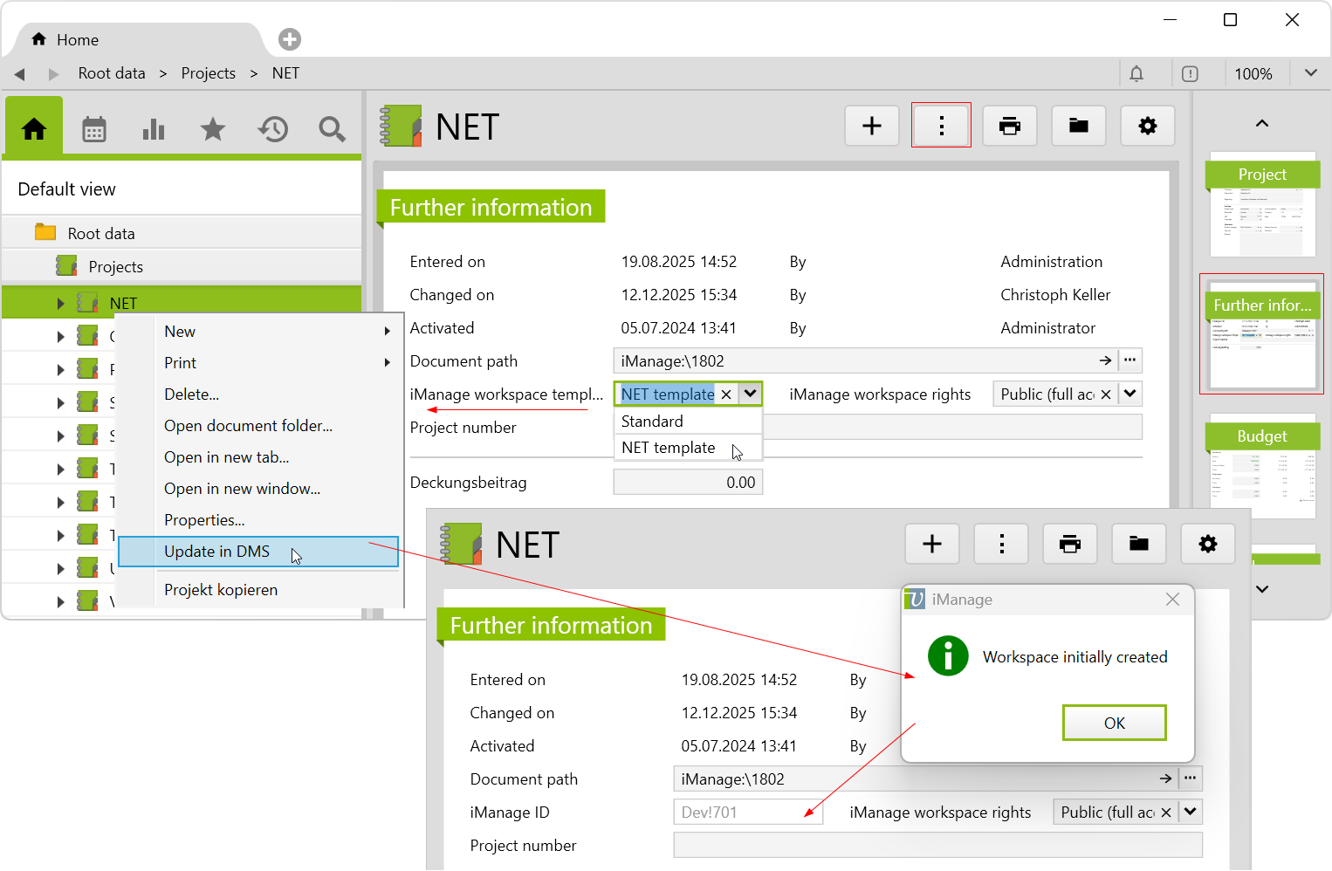Click the Projects breadcrumb link
1332x871 pixels.
(x=208, y=73)
